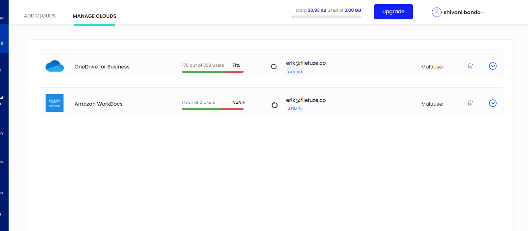Screen dimensions: 528x231
Task: Select the OneDrive for Business name
Action: click(102, 67)
